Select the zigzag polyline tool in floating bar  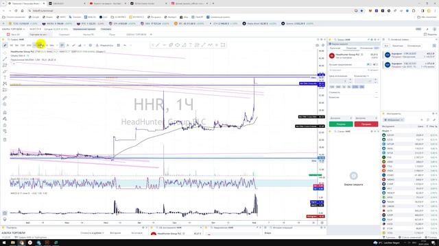tap(210, 45)
